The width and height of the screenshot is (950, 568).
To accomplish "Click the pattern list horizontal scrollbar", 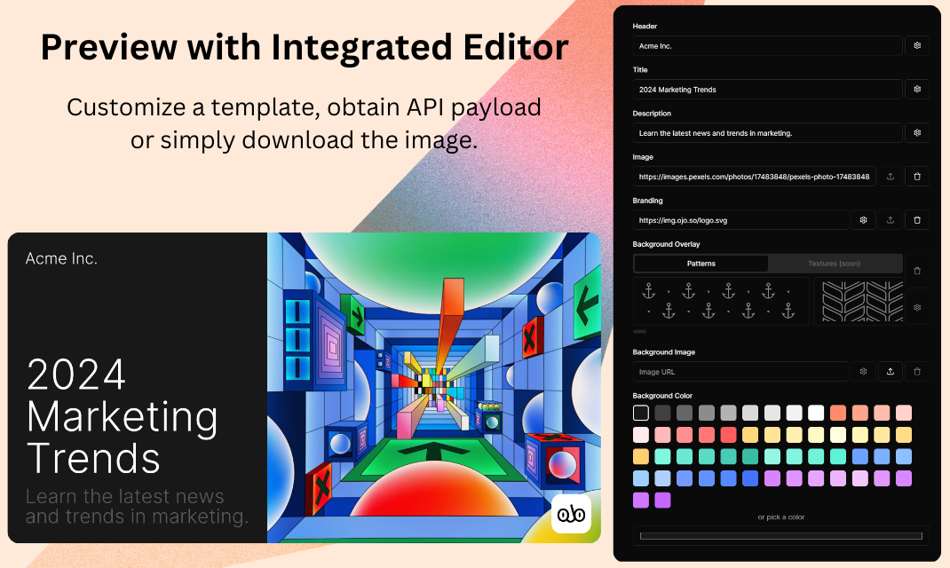I will point(640,331).
